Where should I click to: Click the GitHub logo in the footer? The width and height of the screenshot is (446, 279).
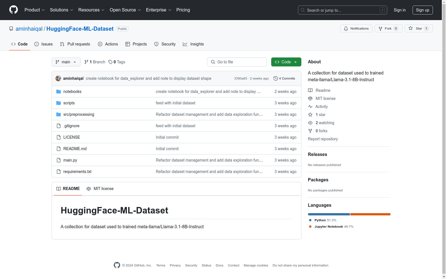click(117, 265)
